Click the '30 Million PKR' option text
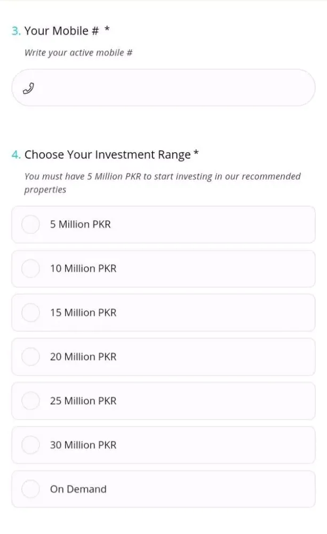327x534 pixels. tap(83, 445)
